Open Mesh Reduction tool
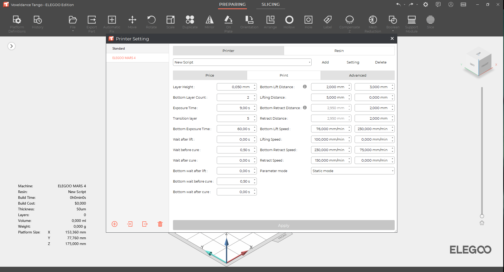The height and width of the screenshot is (272, 504). (373, 24)
